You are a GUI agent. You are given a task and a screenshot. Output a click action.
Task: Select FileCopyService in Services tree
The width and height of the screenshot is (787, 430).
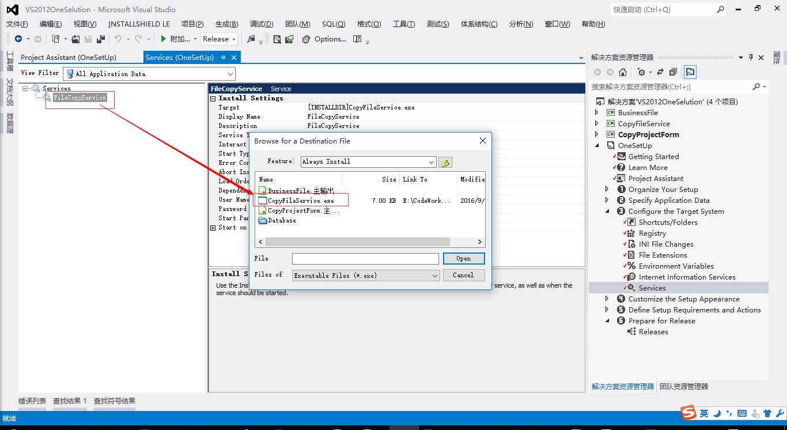point(80,97)
